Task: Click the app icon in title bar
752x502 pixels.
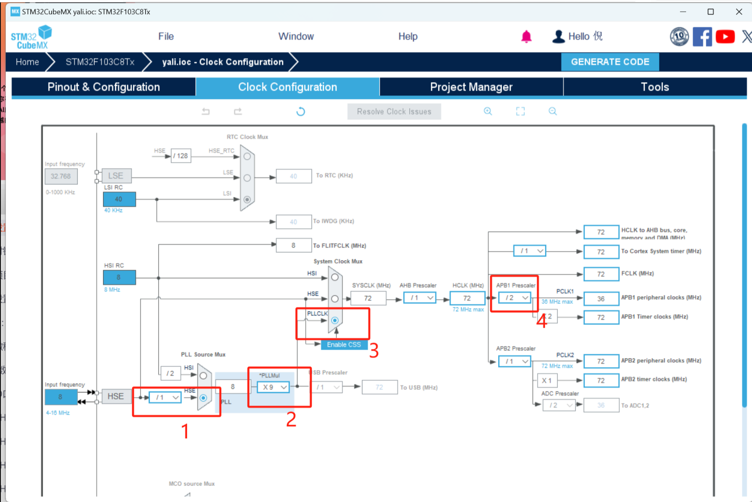Action: tap(15, 11)
